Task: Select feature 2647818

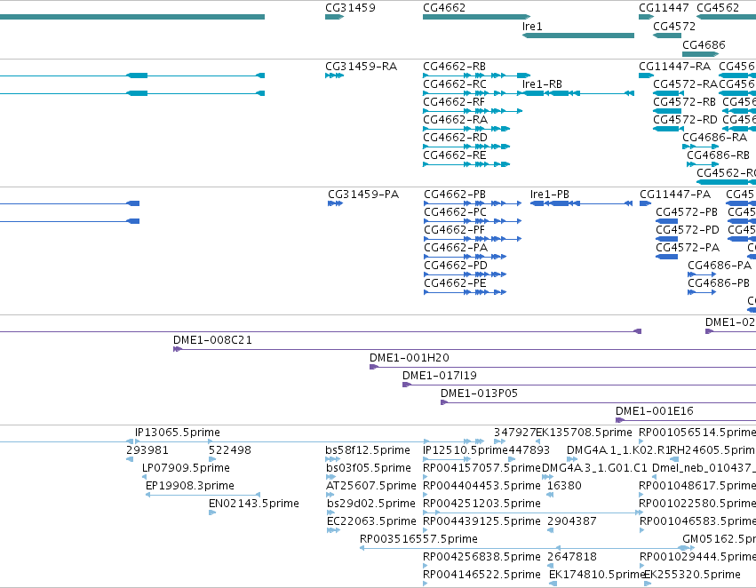Action: click(571, 558)
